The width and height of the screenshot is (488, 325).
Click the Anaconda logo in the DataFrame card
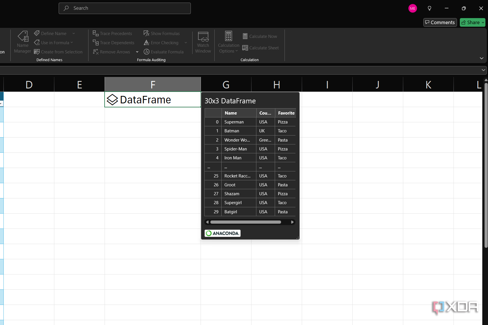[222, 233]
